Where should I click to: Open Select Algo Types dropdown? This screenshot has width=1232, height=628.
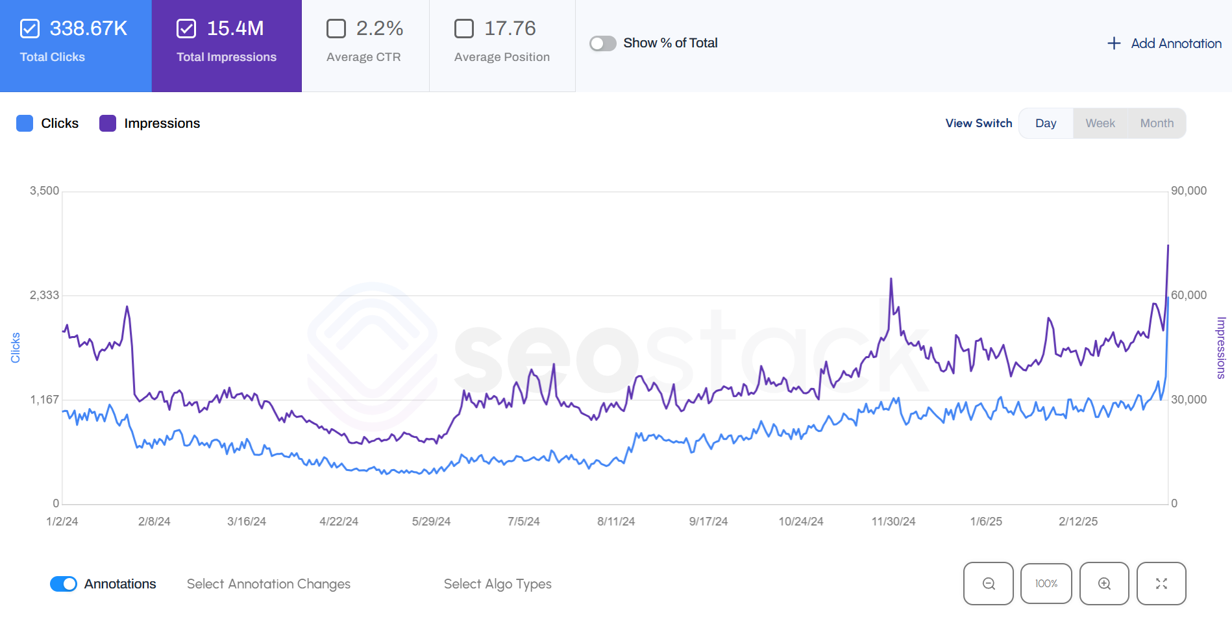coord(497,584)
